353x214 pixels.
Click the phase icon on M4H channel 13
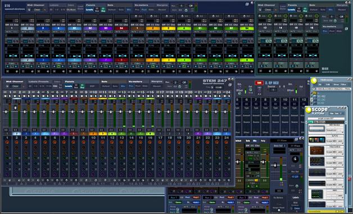(266, 55)
